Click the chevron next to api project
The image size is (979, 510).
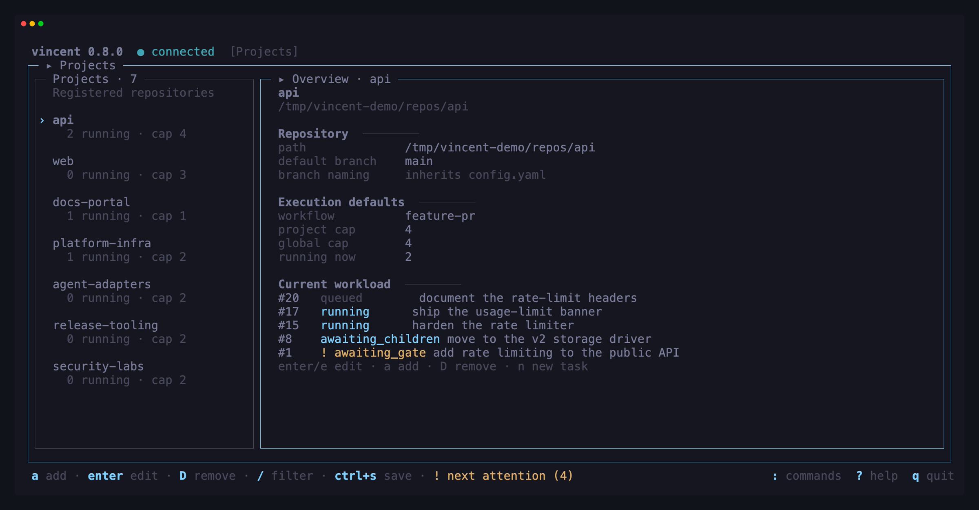coord(42,120)
